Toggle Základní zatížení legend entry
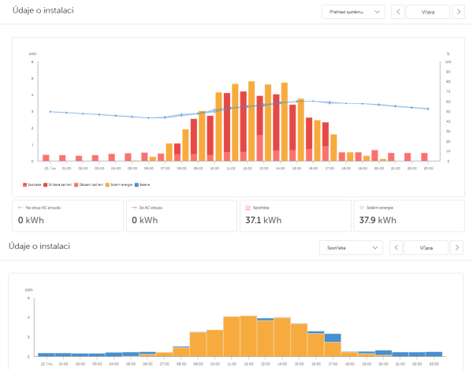473x371 pixels. click(88, 185)
